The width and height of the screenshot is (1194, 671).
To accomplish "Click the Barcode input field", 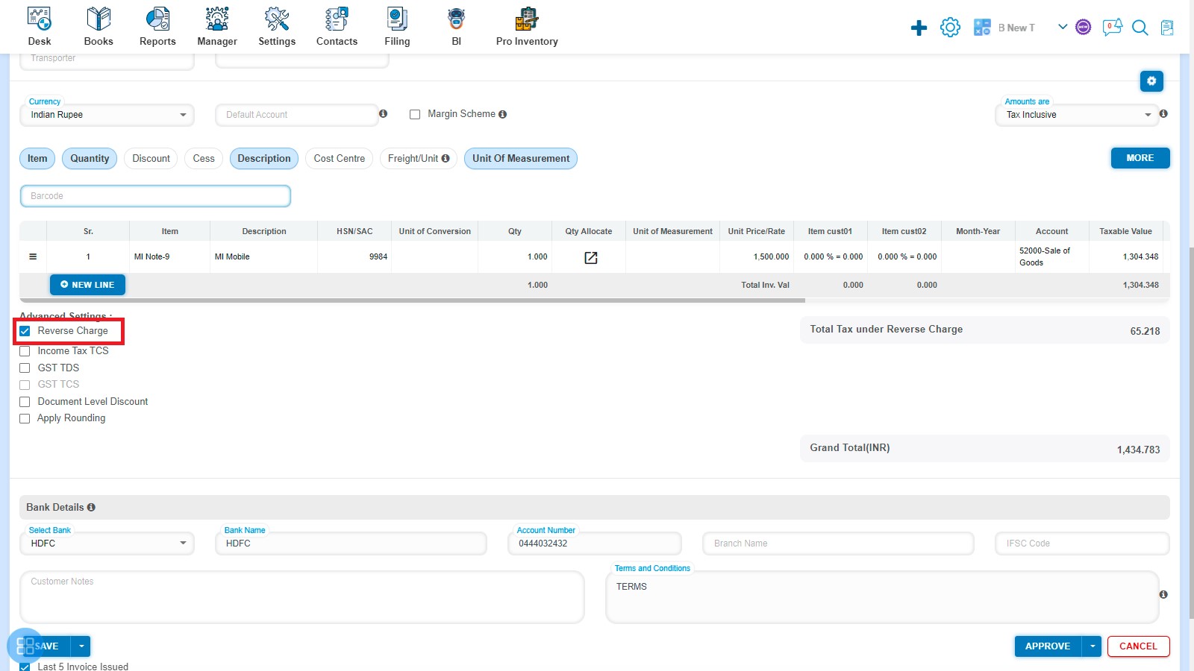I will coord(155,196).
